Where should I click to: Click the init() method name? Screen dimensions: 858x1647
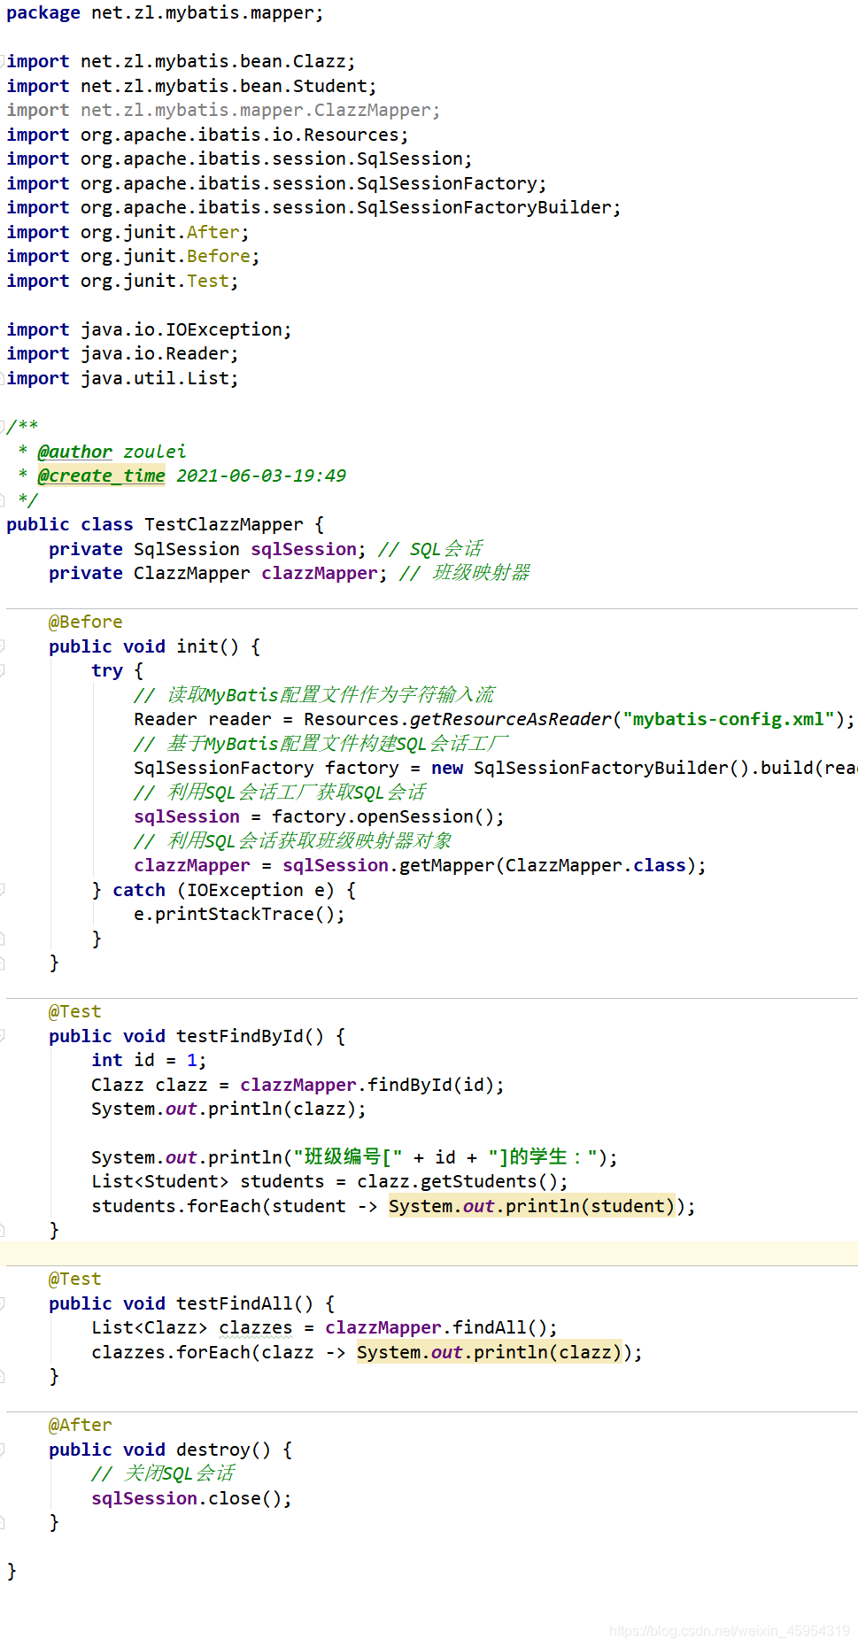[x=207, y=646]
